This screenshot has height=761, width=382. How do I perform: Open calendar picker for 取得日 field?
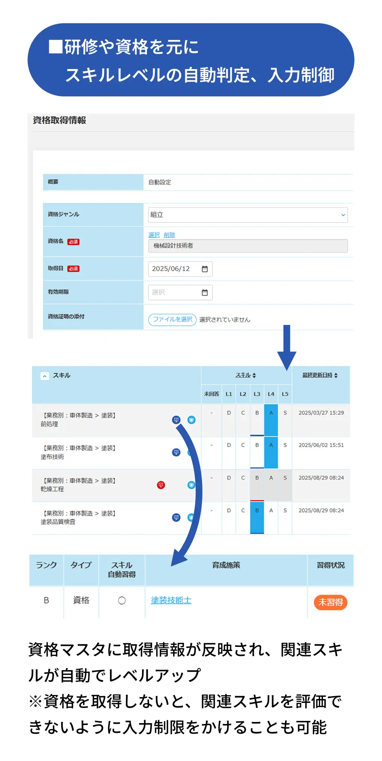(x=204, y=269)
